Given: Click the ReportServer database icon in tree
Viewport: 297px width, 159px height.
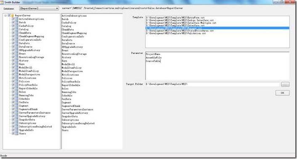Looking at the screenshot, I should pyautogui.click(x=13, y=16).
